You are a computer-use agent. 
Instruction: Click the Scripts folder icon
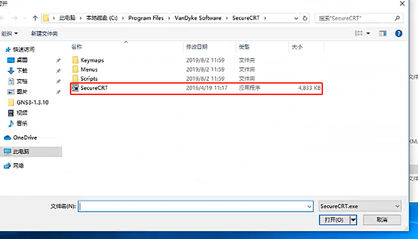75,79
